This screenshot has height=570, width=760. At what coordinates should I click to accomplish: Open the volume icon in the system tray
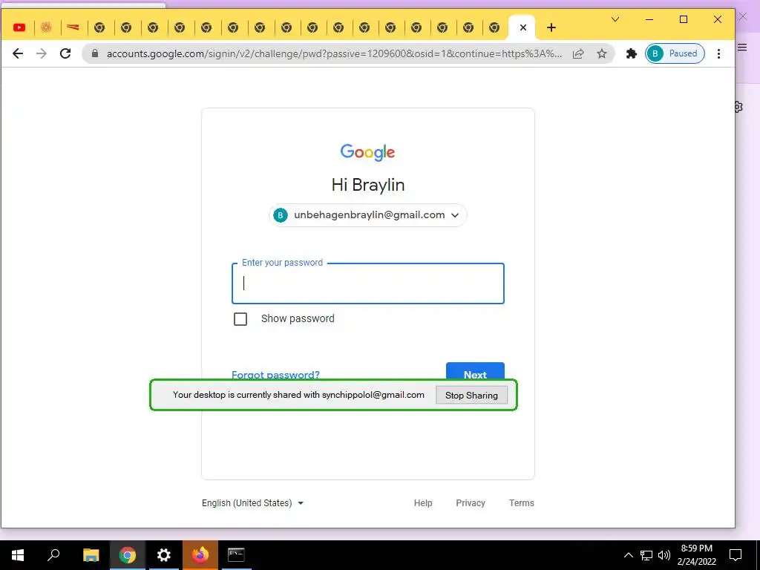pos(664,555)
